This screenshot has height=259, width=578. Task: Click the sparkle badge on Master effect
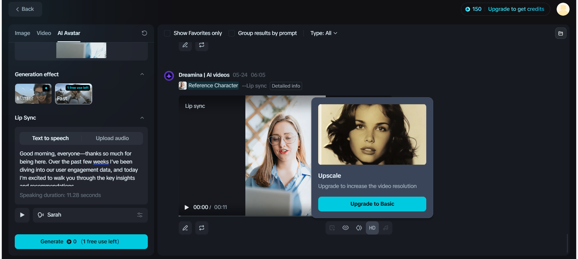tap(46, 88)
